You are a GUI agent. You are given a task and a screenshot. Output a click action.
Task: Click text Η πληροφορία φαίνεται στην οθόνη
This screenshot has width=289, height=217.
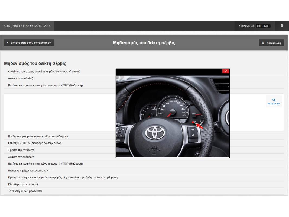pos(38,136)
